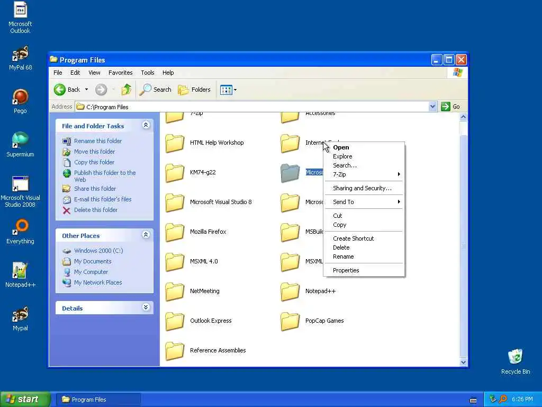Screen dimensions: 542x407
Task: Expand the Send To context submenu
Action: pos(364,202)
